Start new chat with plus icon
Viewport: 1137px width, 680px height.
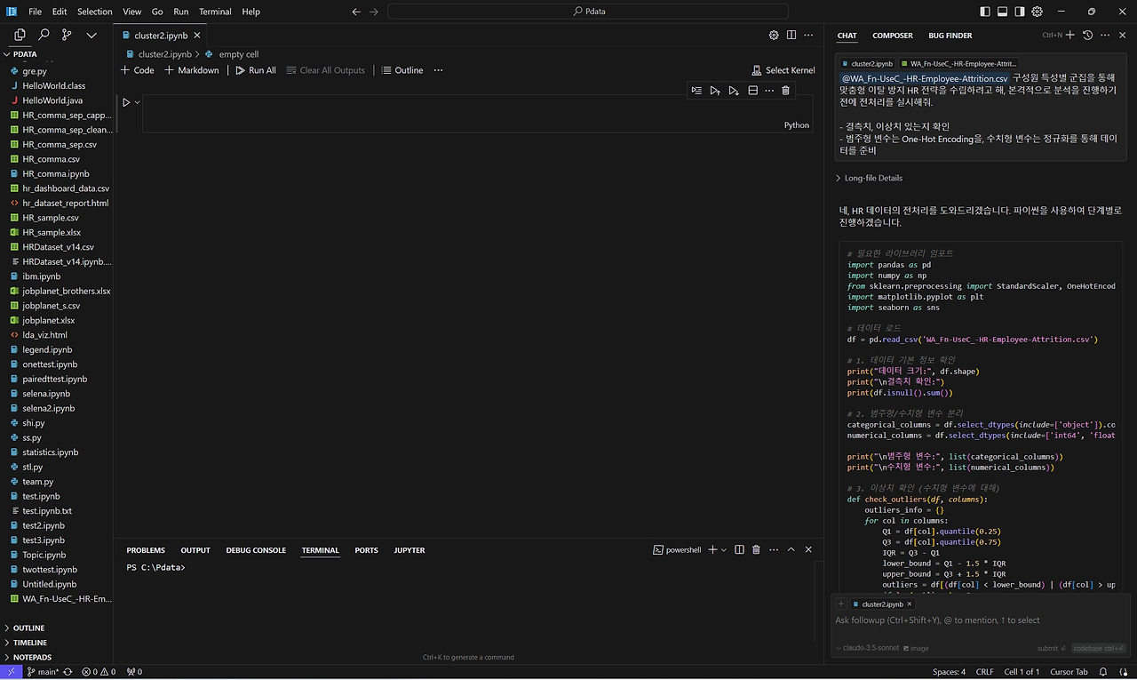pyautogui.click(x=1070, y=35)
